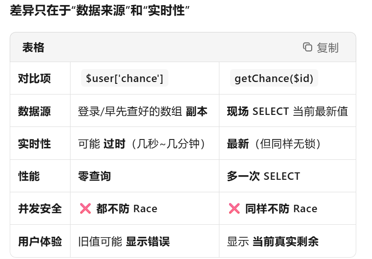Click the $user['chance'] code chip
Viewport: 372px width, 259px height.
point(124,79)
